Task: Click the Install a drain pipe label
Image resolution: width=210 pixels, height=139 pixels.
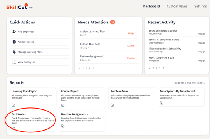Action: (156, 52)
